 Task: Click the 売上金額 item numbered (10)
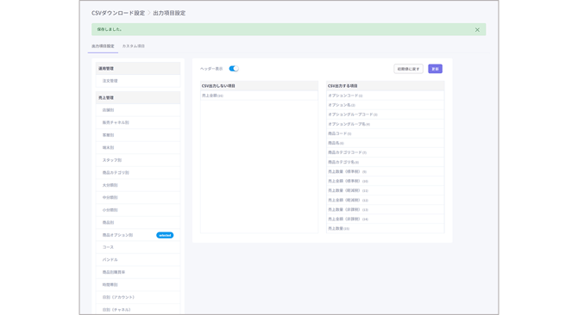[386, 182]
